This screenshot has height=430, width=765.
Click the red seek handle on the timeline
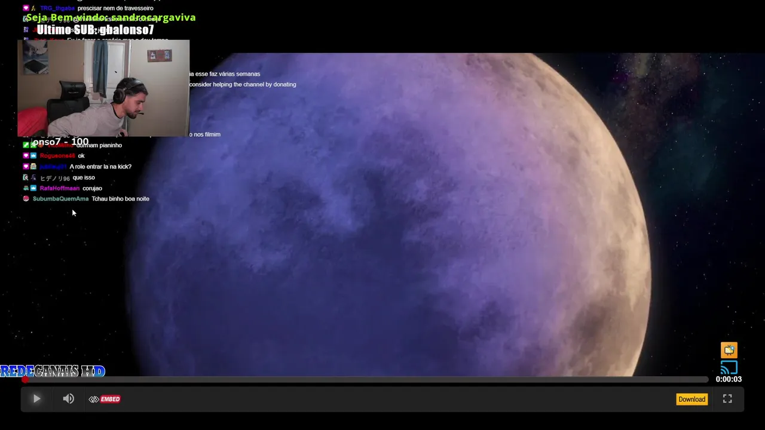pyautogui.click(x=25, y=379)
